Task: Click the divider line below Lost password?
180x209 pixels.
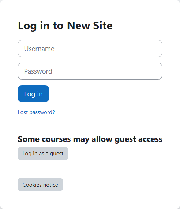Action: point(90,125)
